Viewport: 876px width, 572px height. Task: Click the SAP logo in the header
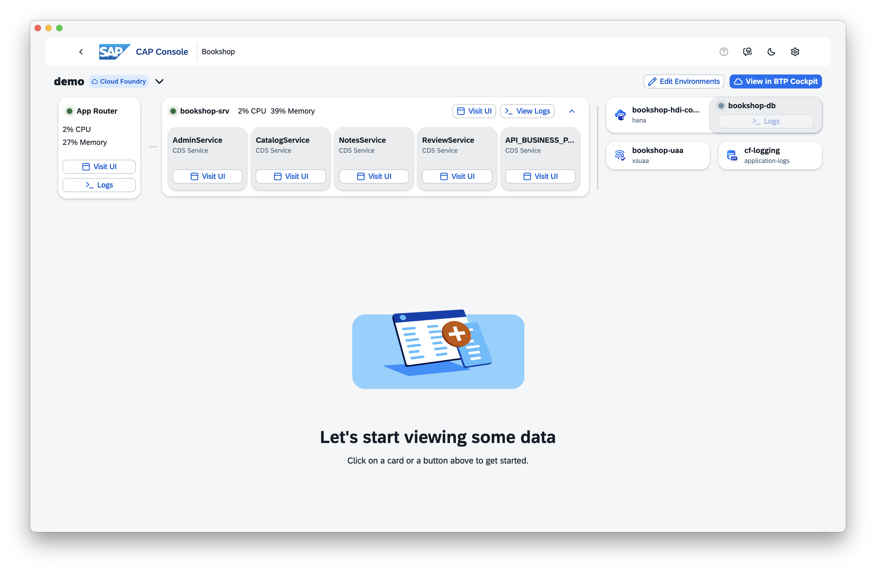pos(114,52)
